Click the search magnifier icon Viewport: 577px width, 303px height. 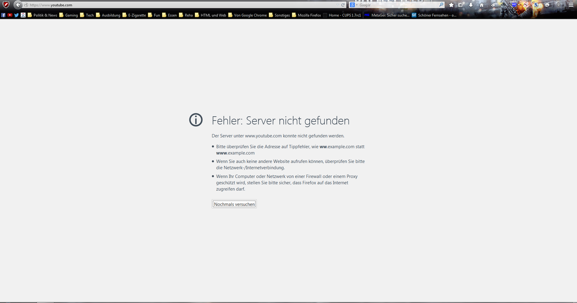tap(441, 5)
